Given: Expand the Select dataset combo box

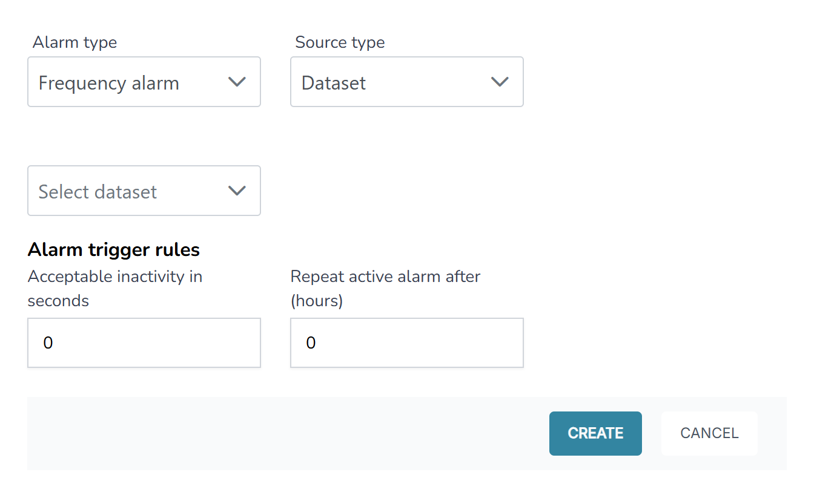Looking at the screenshot, I should click(x=144, y=191).
